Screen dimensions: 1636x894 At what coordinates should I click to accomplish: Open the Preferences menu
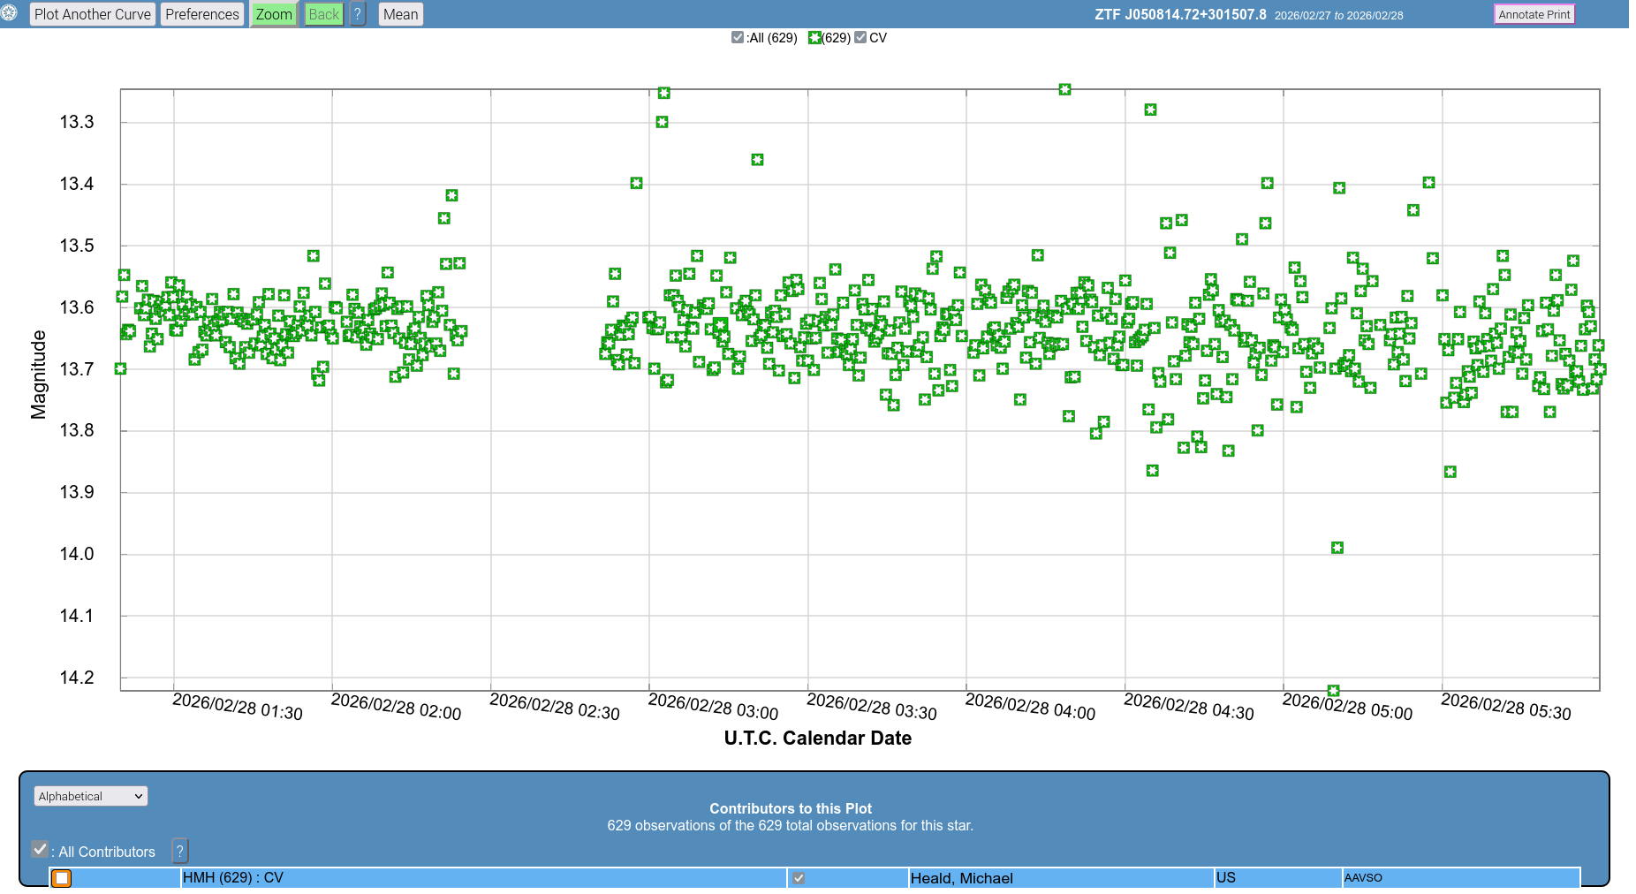pos(201,14)
